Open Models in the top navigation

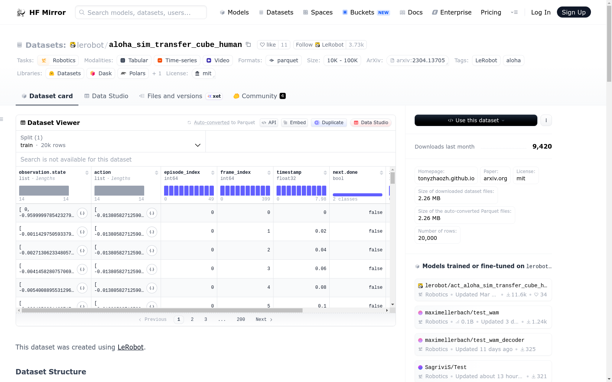tap(234, 12)
